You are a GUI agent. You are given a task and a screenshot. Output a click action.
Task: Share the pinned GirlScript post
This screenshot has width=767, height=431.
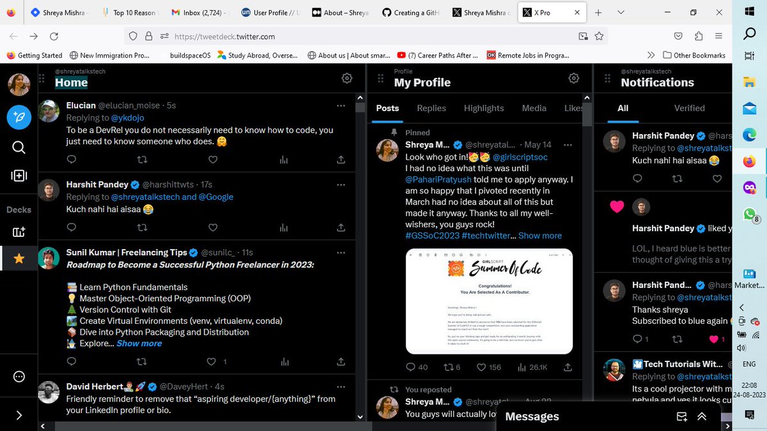click(x=568, y=367)
